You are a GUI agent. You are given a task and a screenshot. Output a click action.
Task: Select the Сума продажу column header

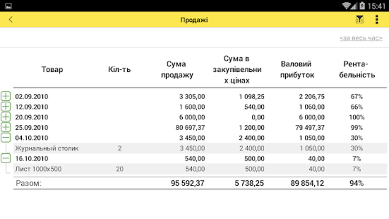177,69
